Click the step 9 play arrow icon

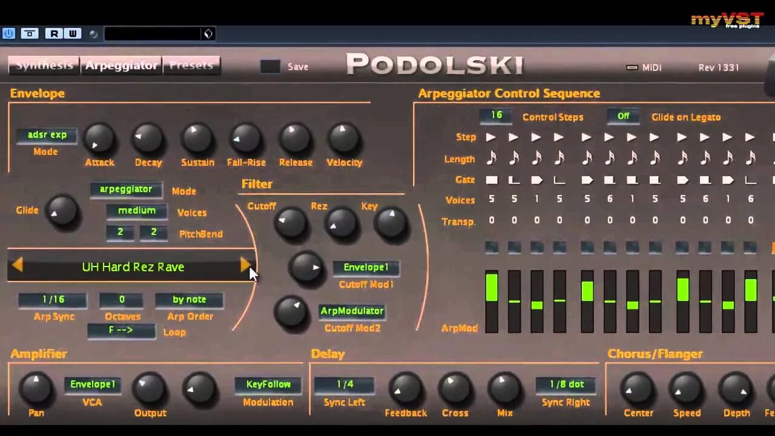682,137
